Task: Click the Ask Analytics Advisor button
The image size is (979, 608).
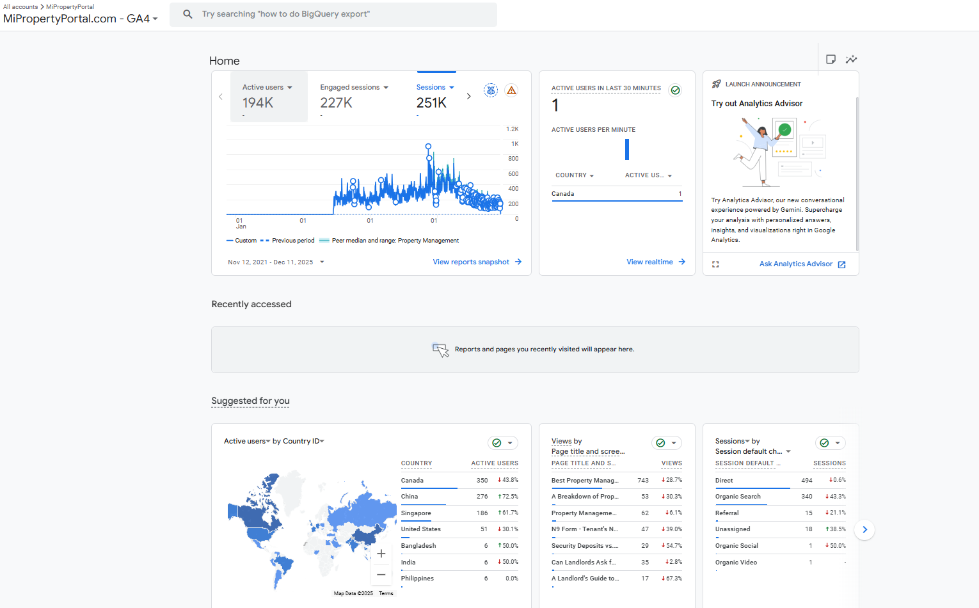Action: click(795, 264)
